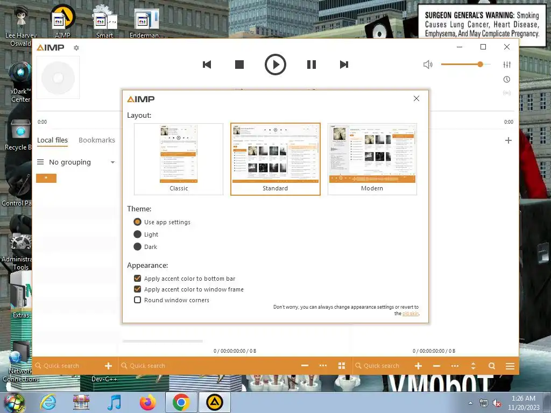
Task: Skip to previous track in AIMP
Action: tap(207, 65)
